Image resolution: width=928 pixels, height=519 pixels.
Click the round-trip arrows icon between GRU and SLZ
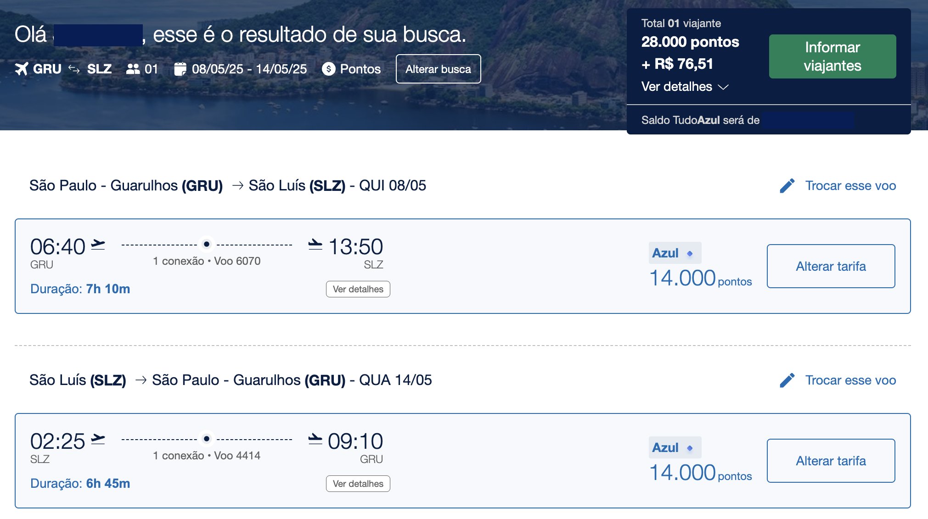point(74,69)
